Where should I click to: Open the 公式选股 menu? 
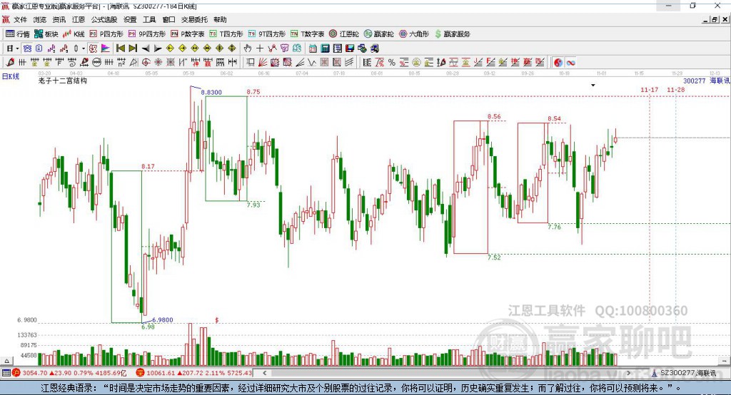coord(104,19)
